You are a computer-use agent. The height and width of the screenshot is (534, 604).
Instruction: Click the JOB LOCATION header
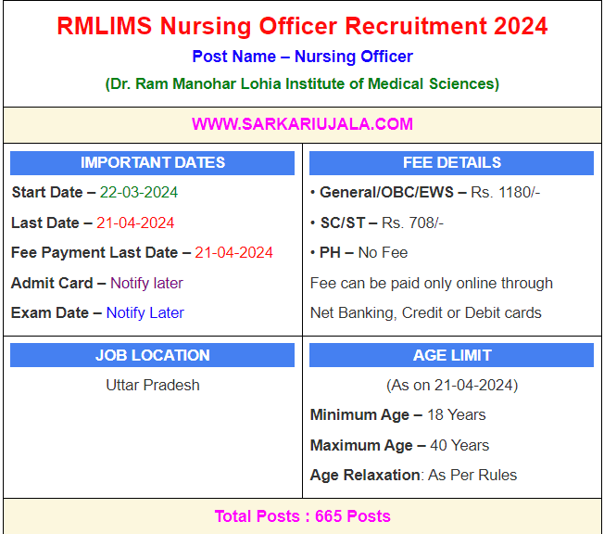(x=153, y=355)
